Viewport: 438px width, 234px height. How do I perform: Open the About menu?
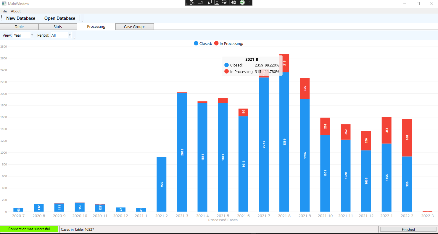point(16,11)
